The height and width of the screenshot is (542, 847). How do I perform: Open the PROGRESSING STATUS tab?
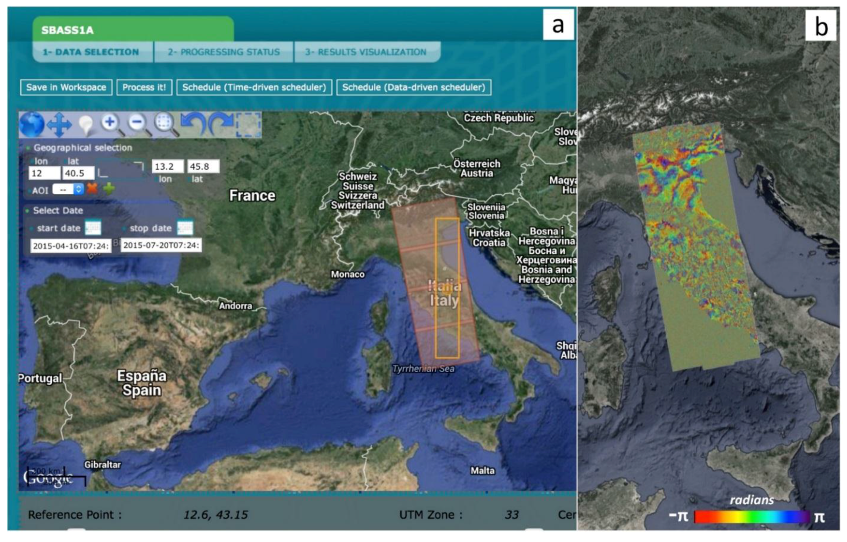point(224,52)
